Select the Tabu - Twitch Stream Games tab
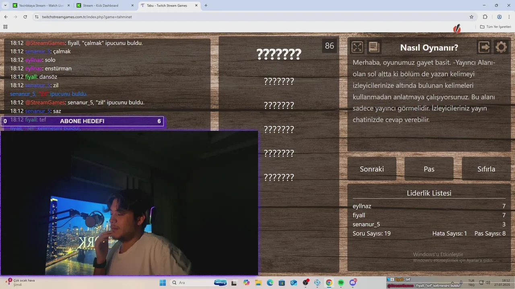515x289 pixels. click(169, 6)
